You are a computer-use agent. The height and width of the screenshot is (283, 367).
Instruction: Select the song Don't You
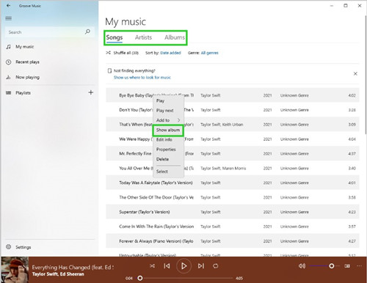click(233, 110)
